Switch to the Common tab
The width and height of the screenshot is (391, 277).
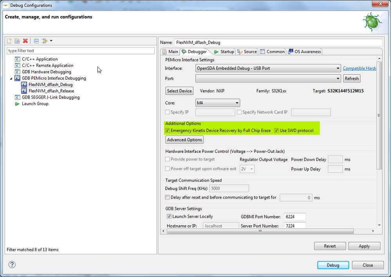[x=272, y=52]
